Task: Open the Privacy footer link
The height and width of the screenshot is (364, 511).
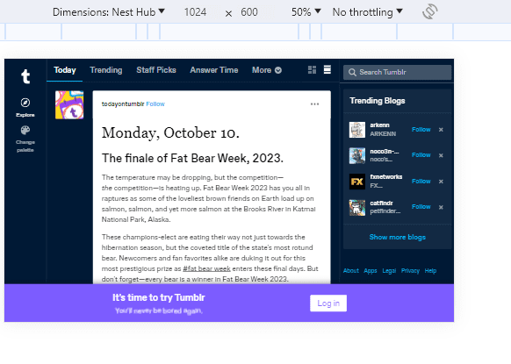Action: pyautogui.click(x=410, y=270)
